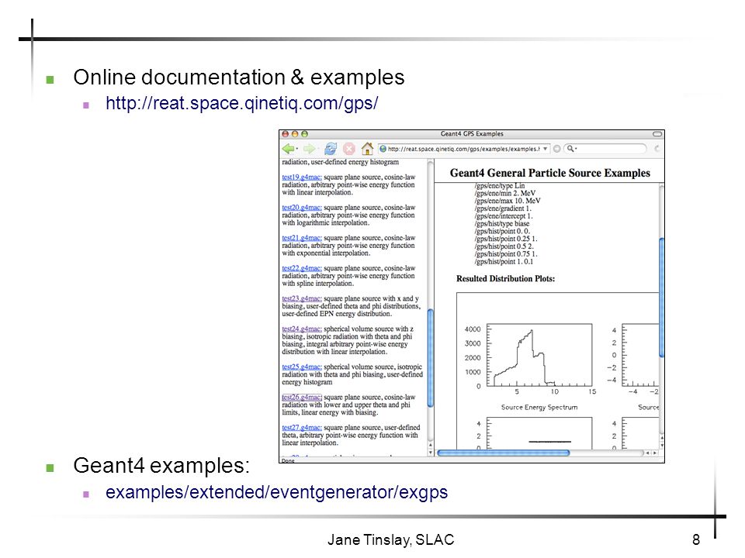Click the browser Forward arrow icon
Screen dimensions: 745x558
tap(309, 149)
